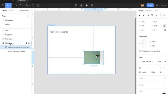Toggle Image fill visibility
168x94 pixels.
tap(160, 72)
